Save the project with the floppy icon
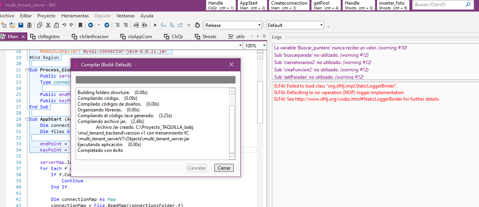The image size is (479, 207). coord(21,25)
